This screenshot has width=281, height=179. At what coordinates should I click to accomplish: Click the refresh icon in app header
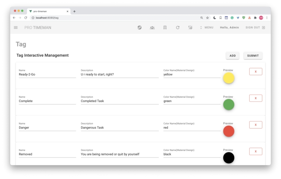point(178,27)
